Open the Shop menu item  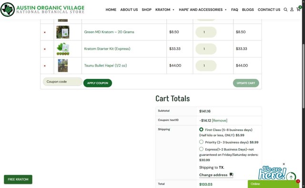click(146, 9)
